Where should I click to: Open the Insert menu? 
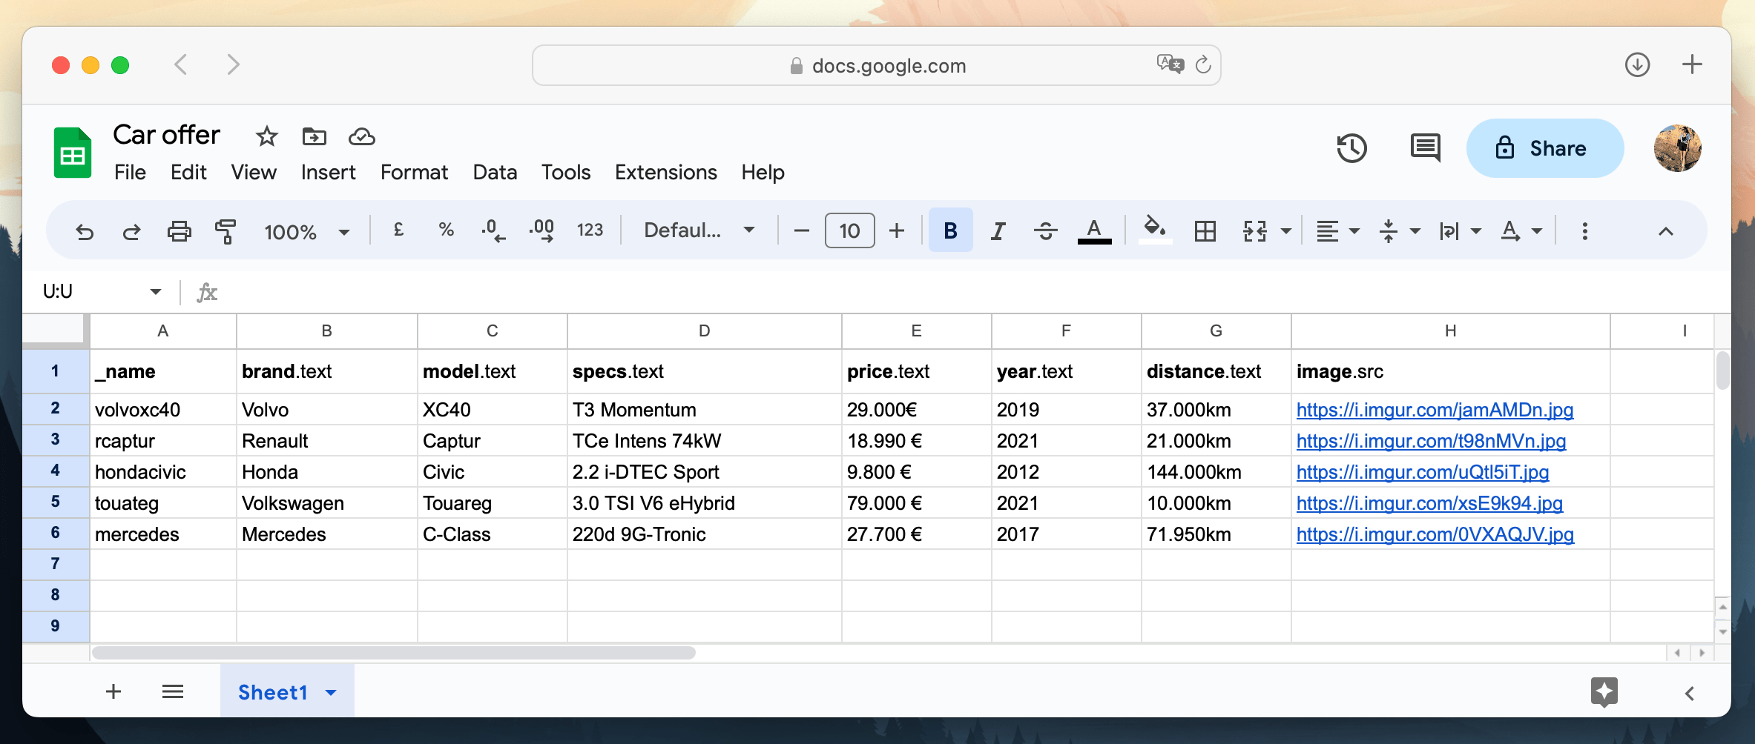point(328,173)
